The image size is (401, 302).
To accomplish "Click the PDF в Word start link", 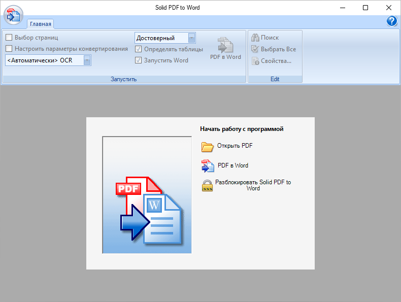I will click(x=232, y=165).
